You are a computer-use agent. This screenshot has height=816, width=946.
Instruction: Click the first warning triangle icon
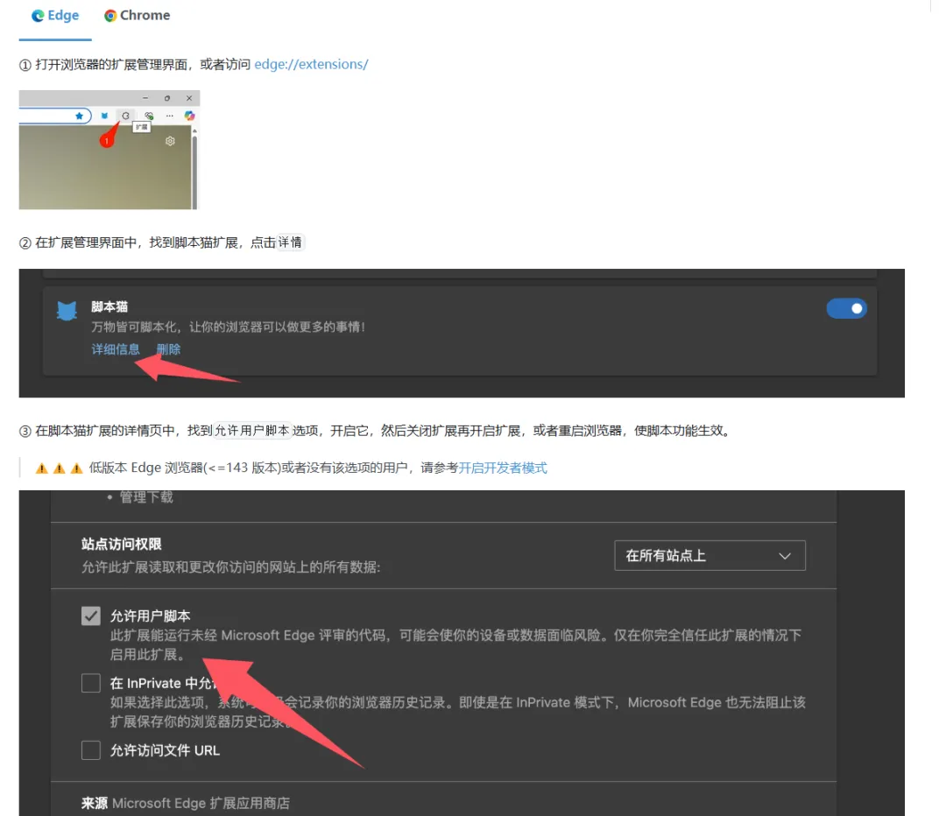(42, 468)
